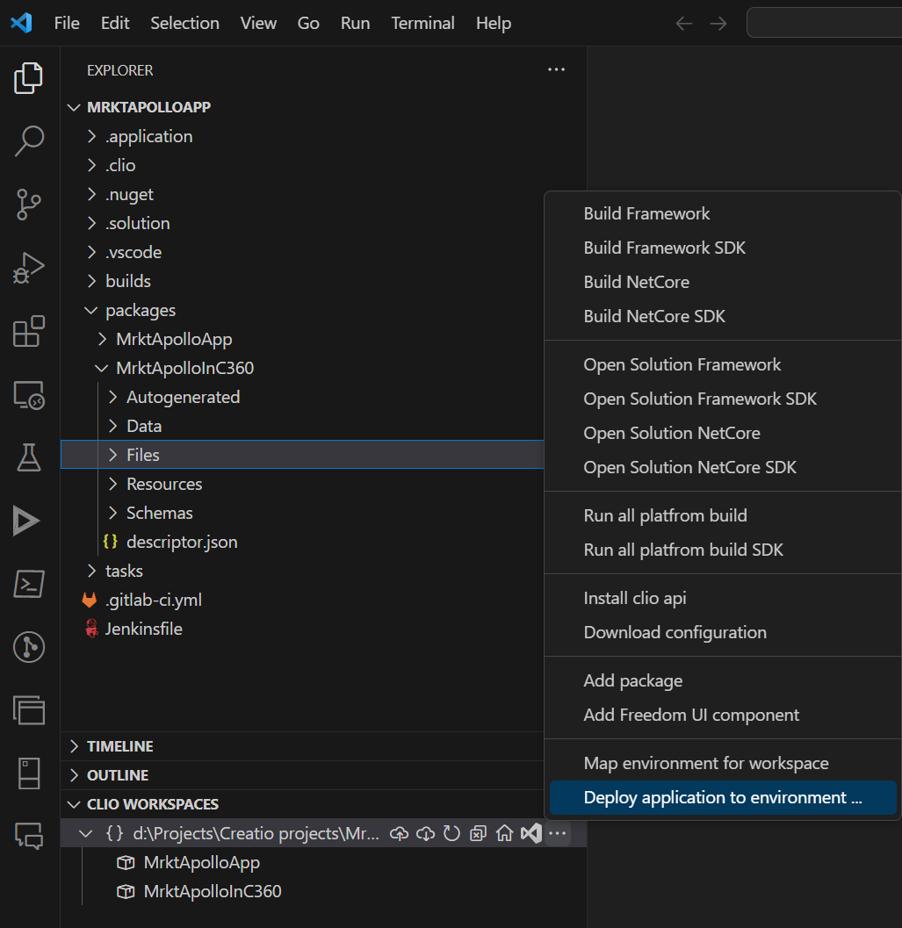Select Deploy application to environment
Screen dimensions: 902x928
pyautogui.click(x=723, y=798)
